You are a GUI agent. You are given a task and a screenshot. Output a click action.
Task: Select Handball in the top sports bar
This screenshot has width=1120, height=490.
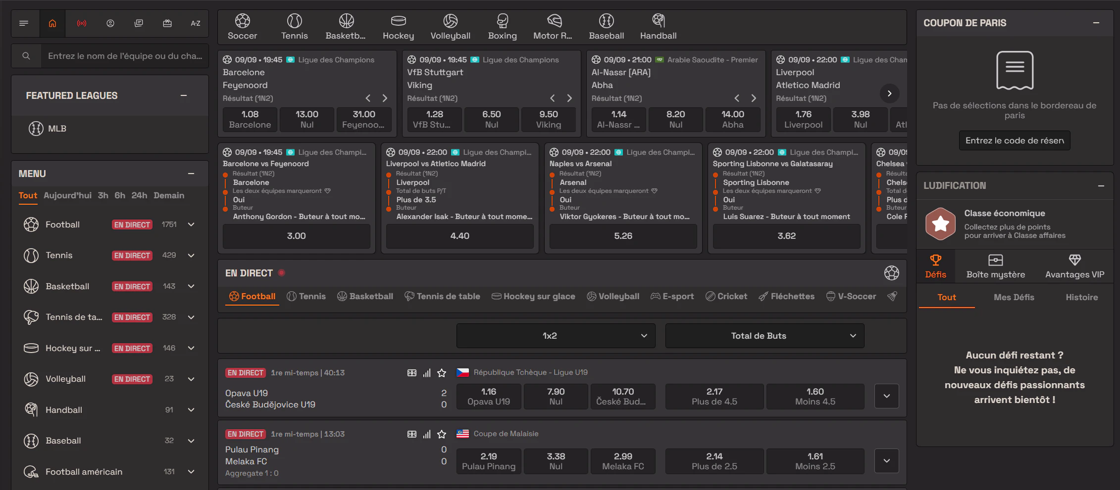[659, 27]
